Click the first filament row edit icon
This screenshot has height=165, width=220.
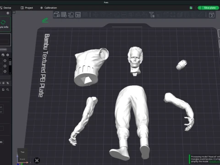coord(5,60)
